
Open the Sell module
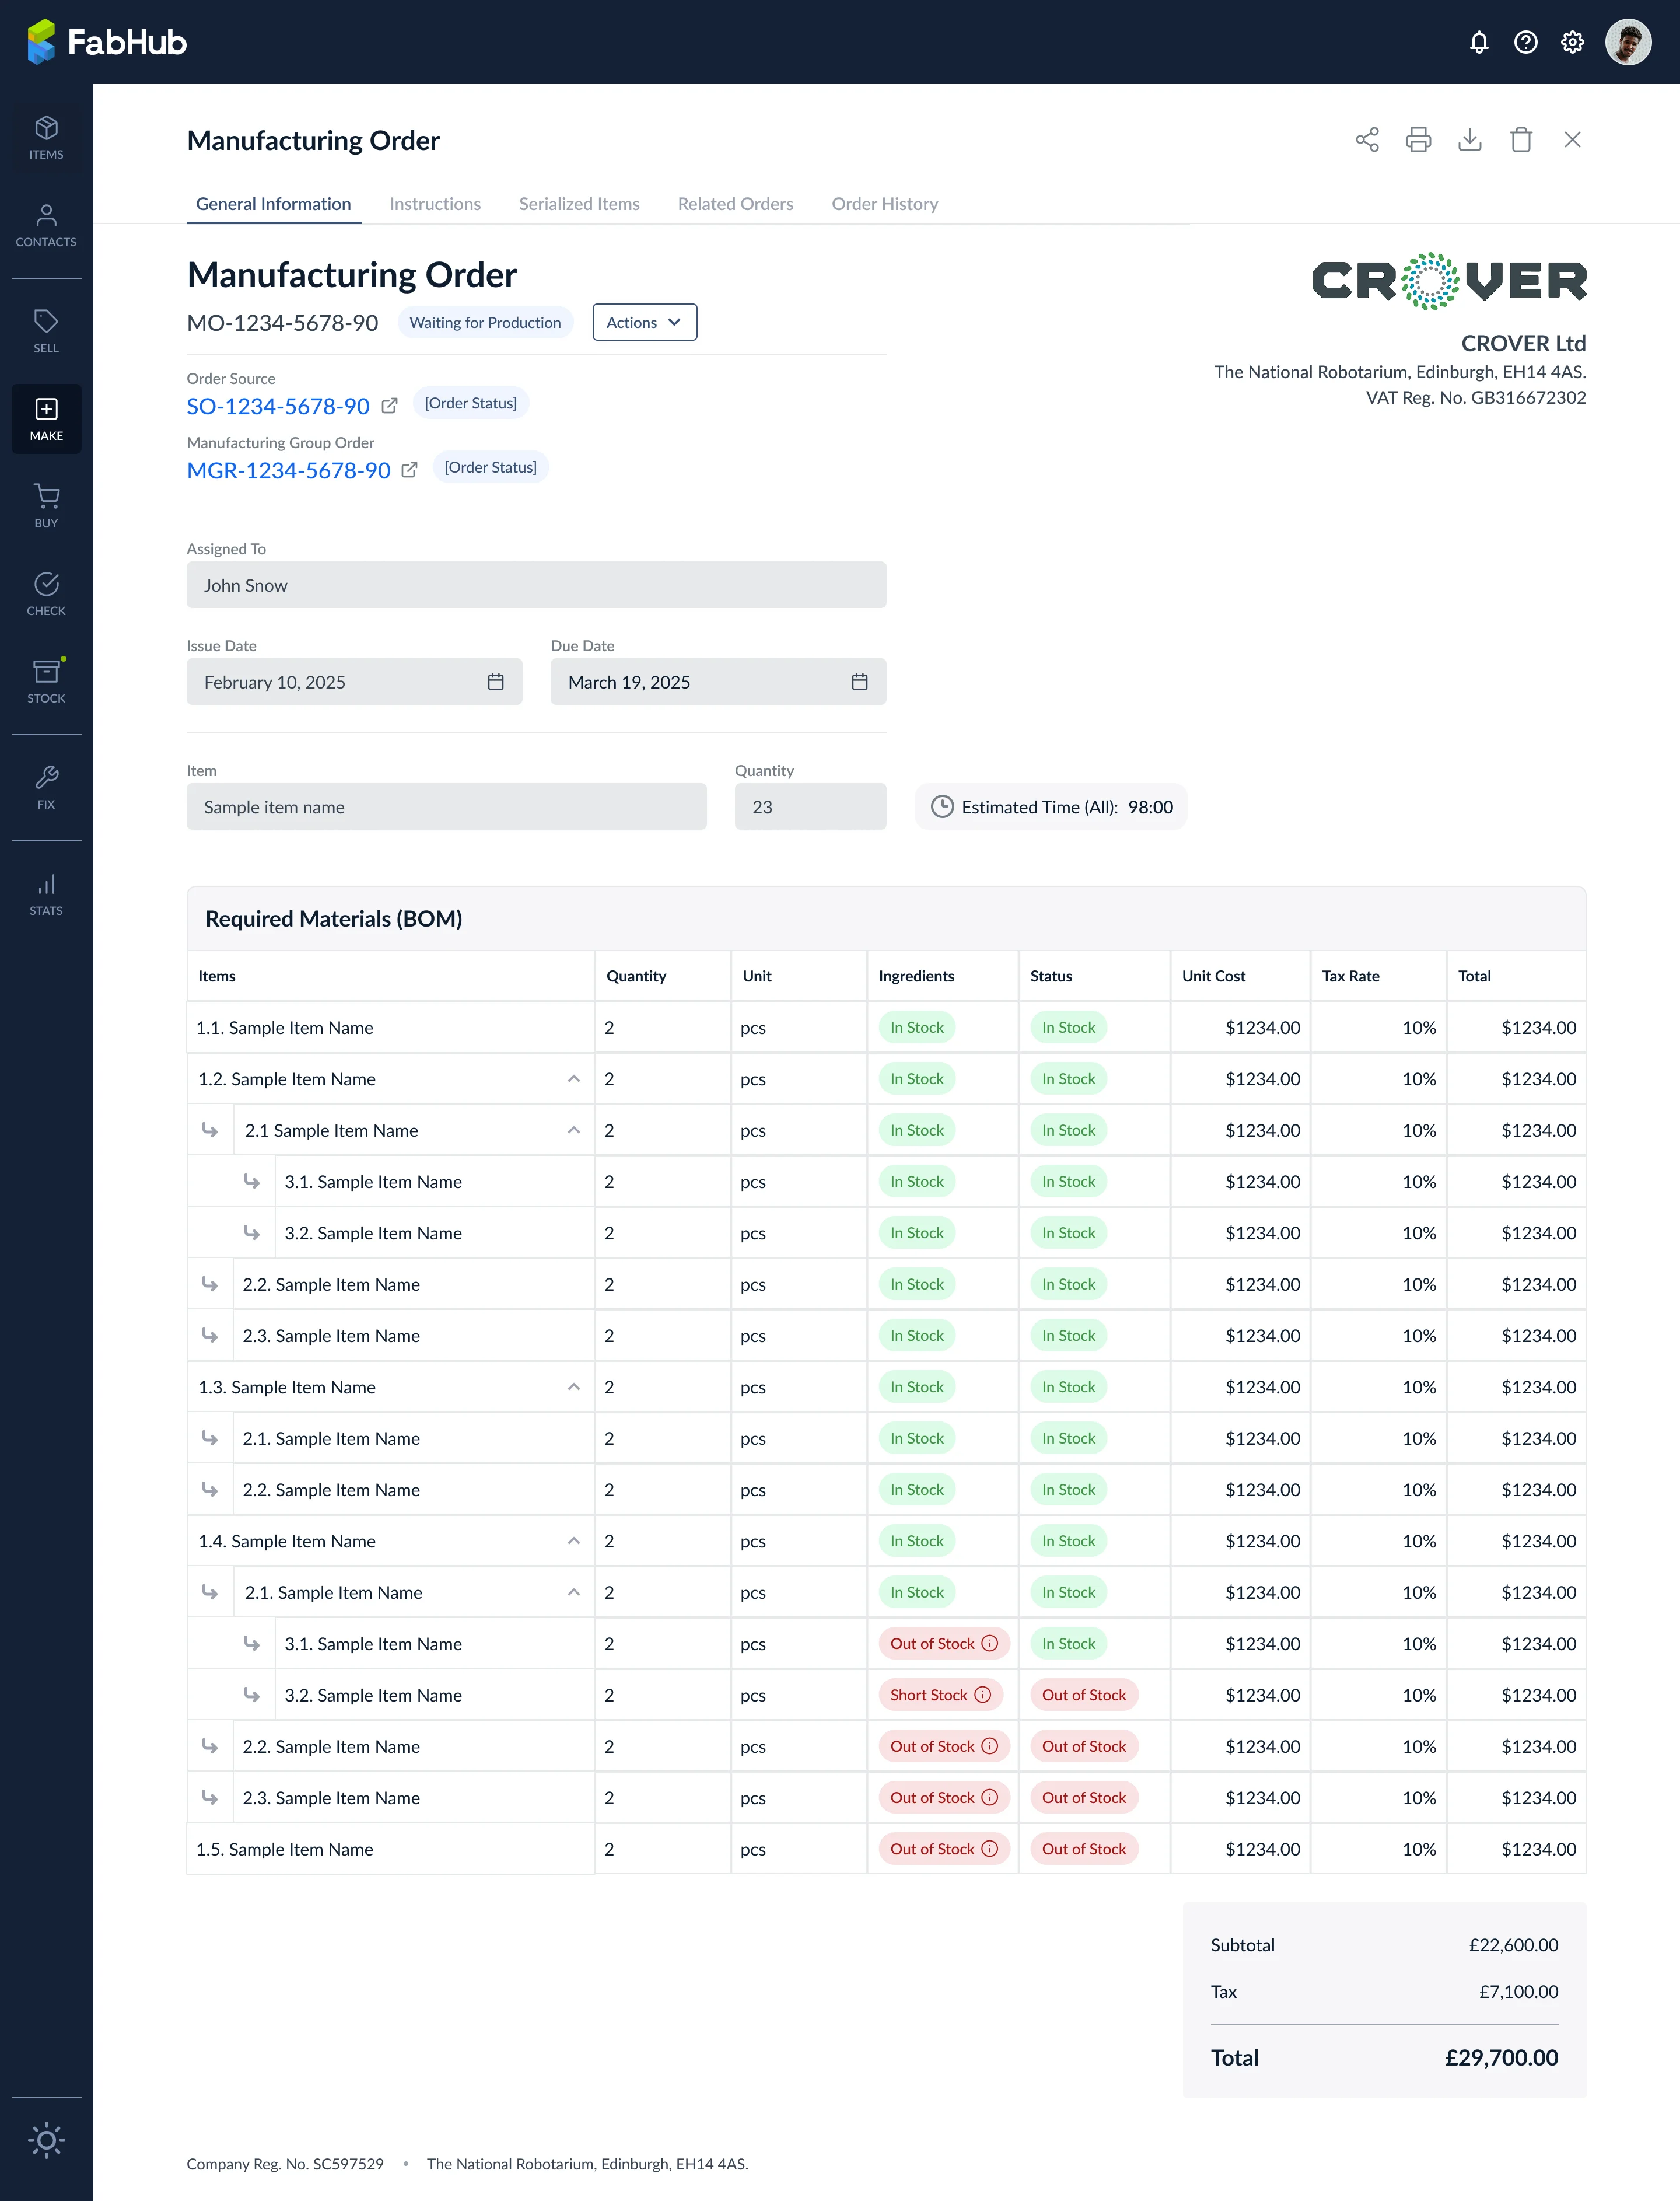click(x=46, y=331)
